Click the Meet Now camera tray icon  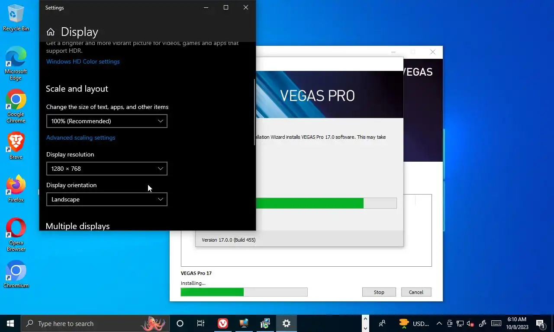point(450,323)
